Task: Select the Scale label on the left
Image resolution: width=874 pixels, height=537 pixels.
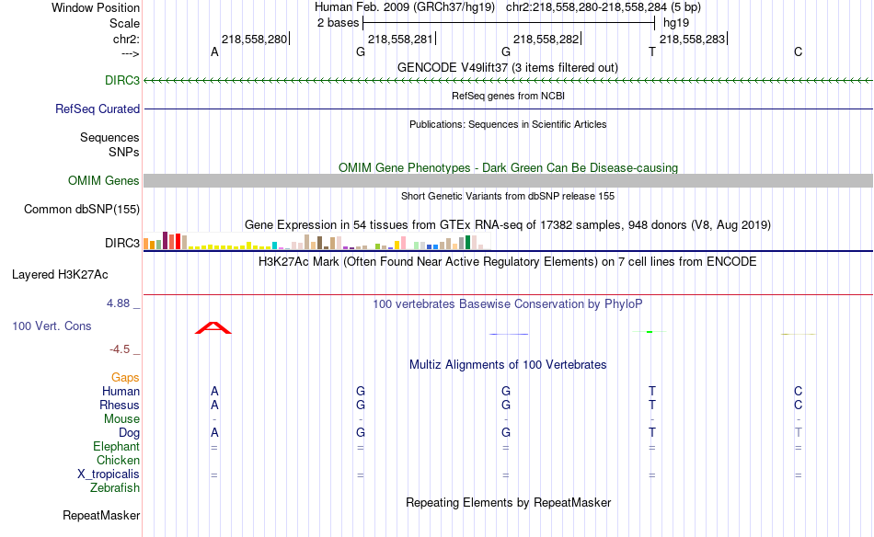Action: (x=124, y=23)
